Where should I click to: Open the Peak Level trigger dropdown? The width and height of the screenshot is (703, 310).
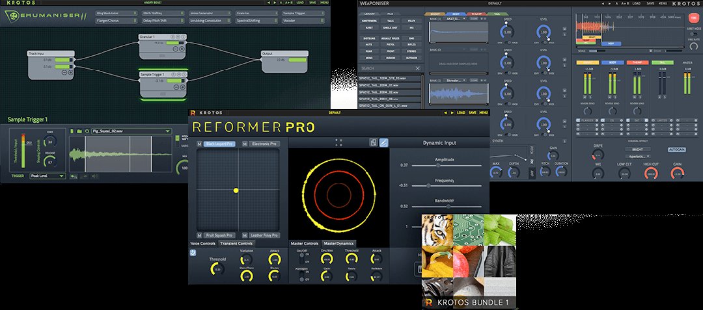pyautogui.click(x=47, y=176)
